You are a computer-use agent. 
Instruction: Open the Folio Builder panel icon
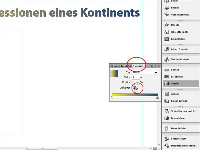(166, 128)
